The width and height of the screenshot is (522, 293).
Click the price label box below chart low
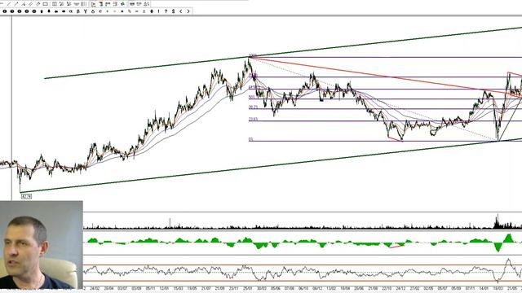coord(26,196)
